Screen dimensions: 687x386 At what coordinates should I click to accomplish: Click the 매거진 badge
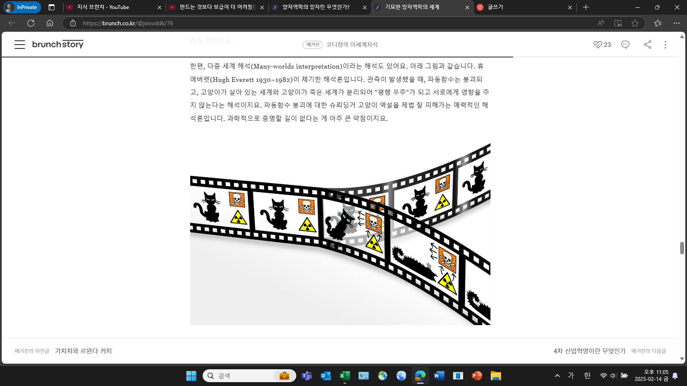(313, 45)
